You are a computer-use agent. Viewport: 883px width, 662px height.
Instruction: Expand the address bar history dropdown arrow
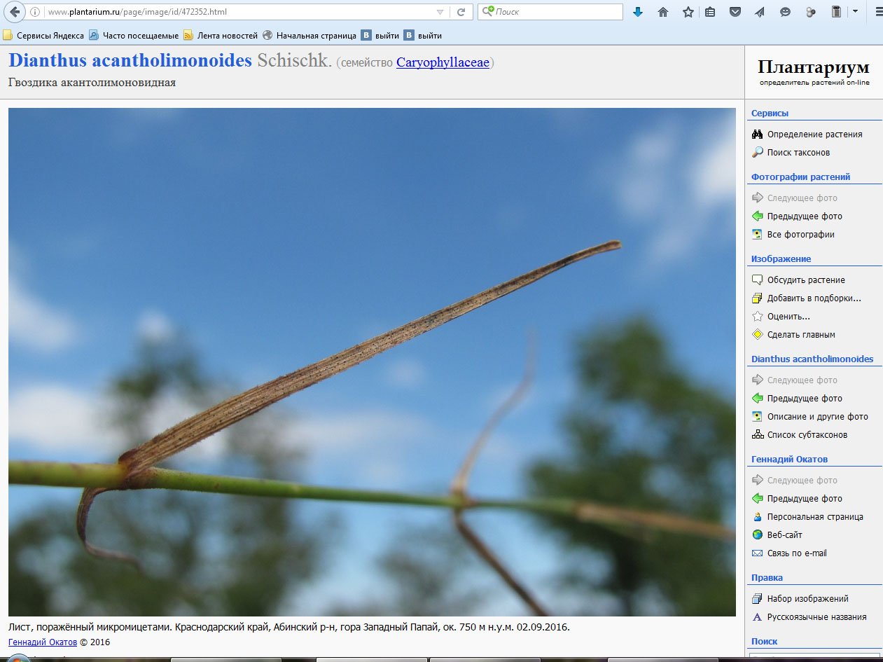[x=440, y=12]
